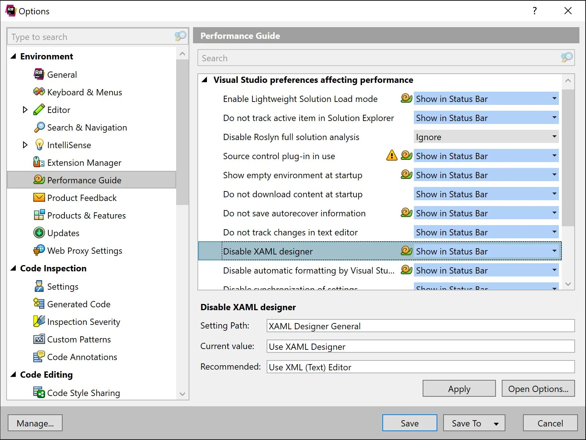Expand the Editor tree node
This screenshot has width=586, height=440.
pyautogui.click(x=25, y=109)
